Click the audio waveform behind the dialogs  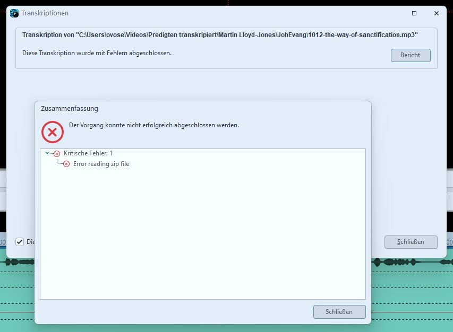click(404, 263)
